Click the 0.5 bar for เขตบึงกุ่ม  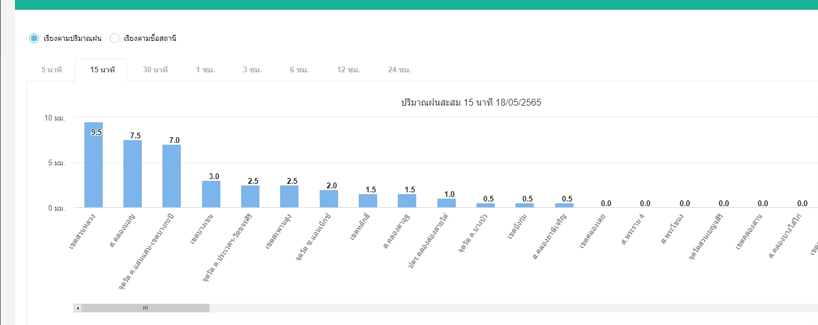525,206
